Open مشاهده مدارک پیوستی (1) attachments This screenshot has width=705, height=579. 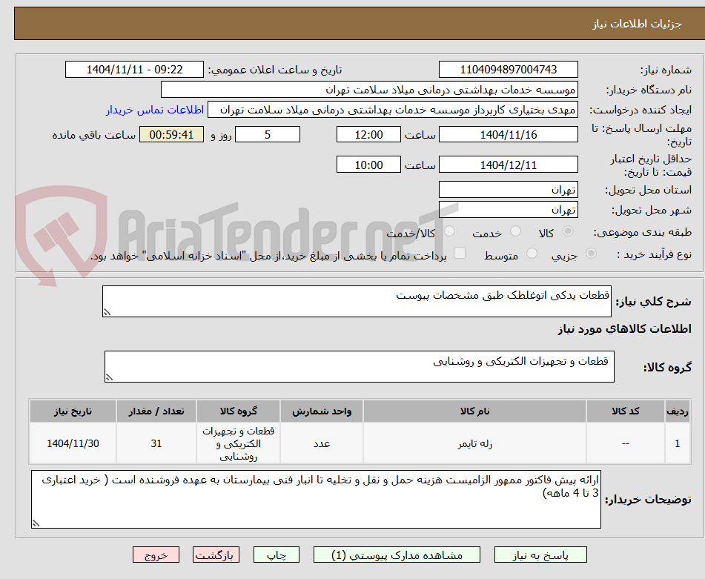pos(397,555)
